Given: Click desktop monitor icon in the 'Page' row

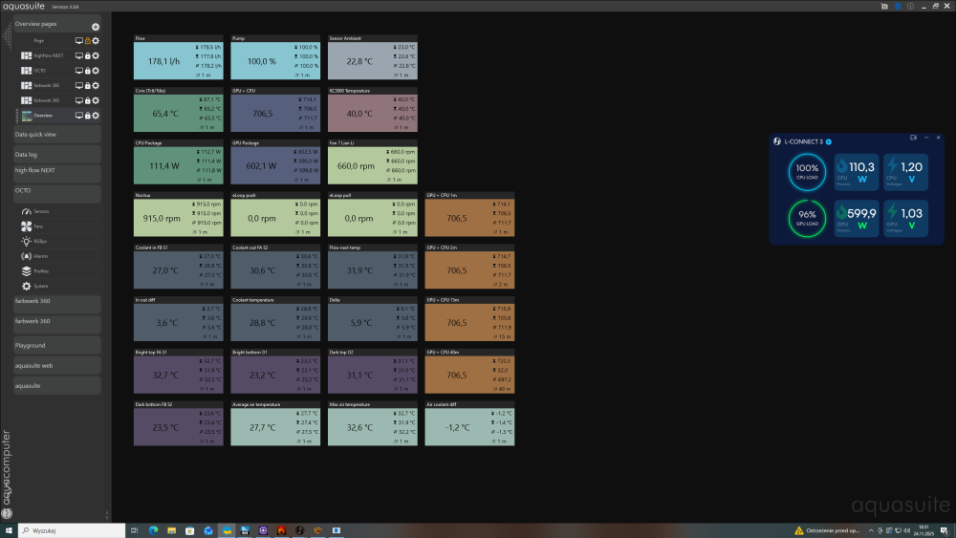Looking at the screenshot, I should [x=78, y=41].
